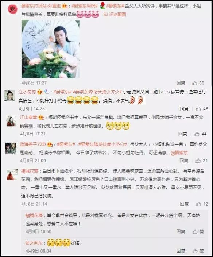Like the reply posted 4月9日 10:50
Image resolution: width=213 pixels, height=257 pixels.
tap(198, 231)
